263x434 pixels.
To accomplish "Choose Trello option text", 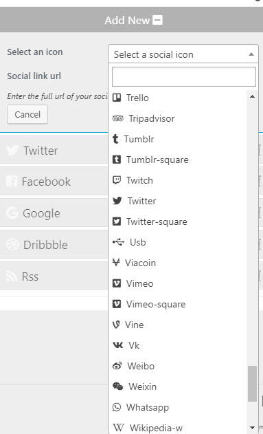I will tap(137, 98).
